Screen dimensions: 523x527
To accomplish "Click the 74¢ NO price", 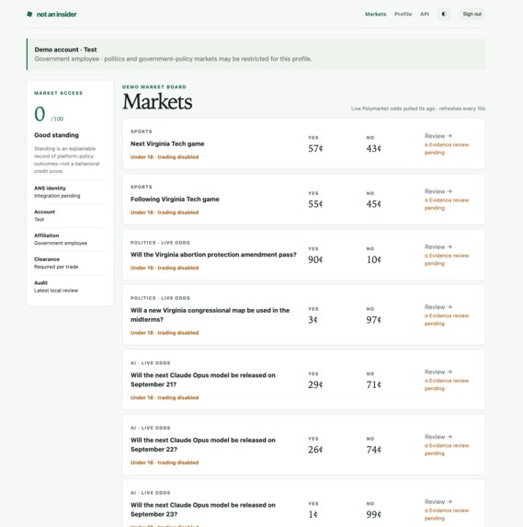I will tap(373, 450).
